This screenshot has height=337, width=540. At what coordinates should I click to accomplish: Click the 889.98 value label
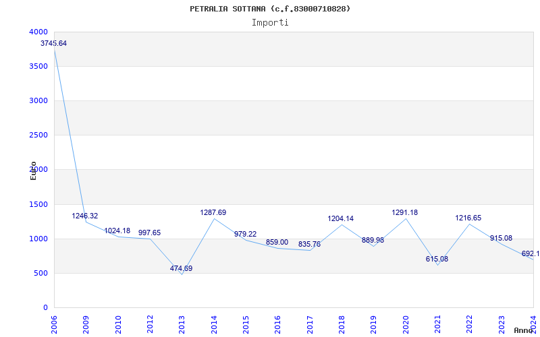[x=373, y=240]
